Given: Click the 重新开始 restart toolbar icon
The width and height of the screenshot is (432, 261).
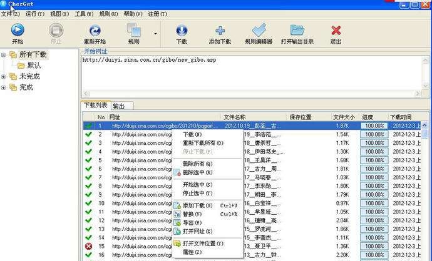Looking at the screenshot, I should click(95, 30).
